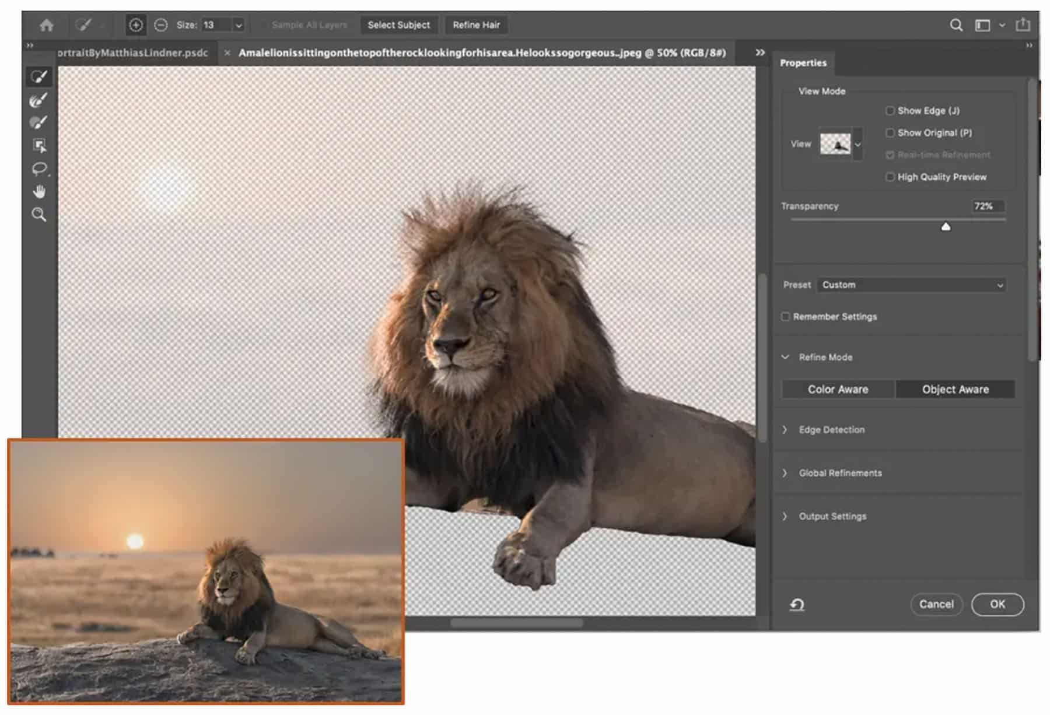
Task: Pick the Brush tool in the toolbar
Action: pyautogui.click(x=38, y=122)
